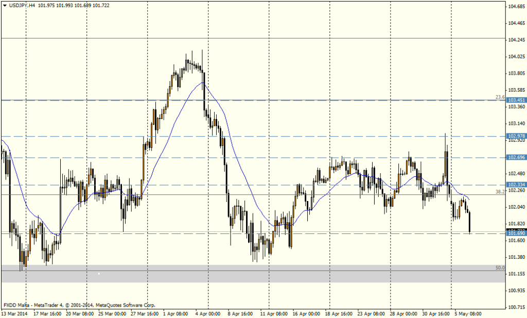Image resolution: width=527 pixels, height=318 pixels.
Task: Select the 103.451 price level tag
Action: (516, 100)
